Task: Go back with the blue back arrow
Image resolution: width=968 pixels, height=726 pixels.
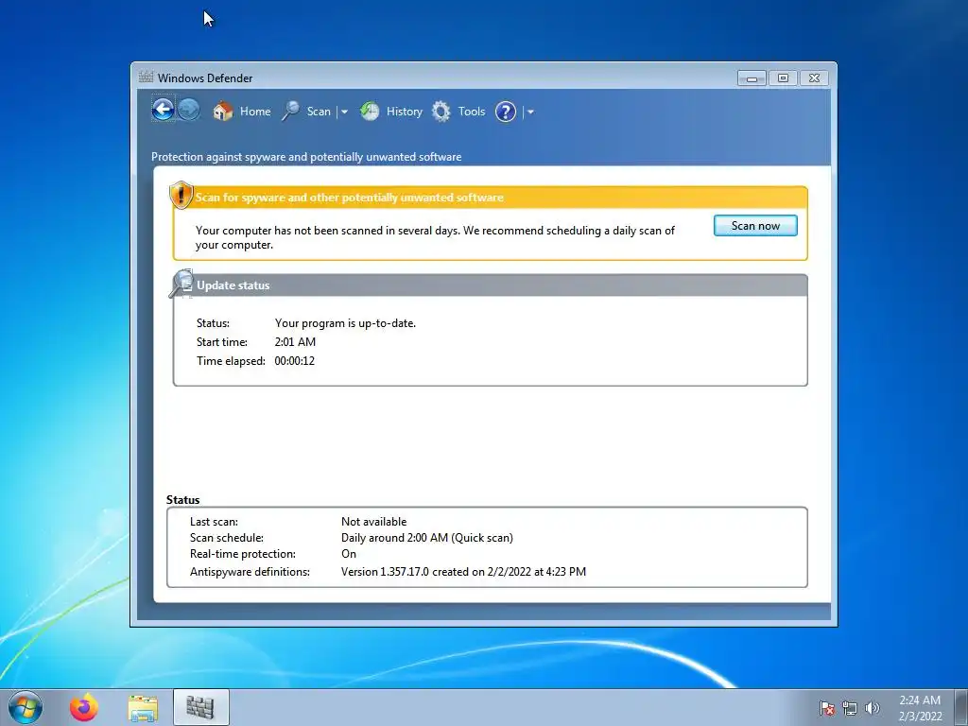Action: (163, 111)
